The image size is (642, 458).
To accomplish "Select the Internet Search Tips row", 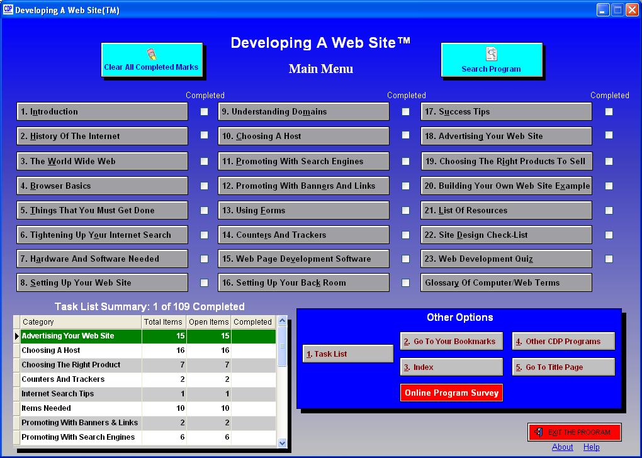I will (148, 394).
